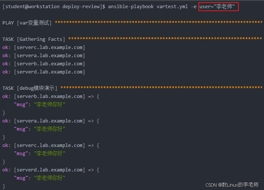Click the [student@workstation deploy-review]$ prompt
Viewport: 264px width, 190px height.
(x=54, y=7)
